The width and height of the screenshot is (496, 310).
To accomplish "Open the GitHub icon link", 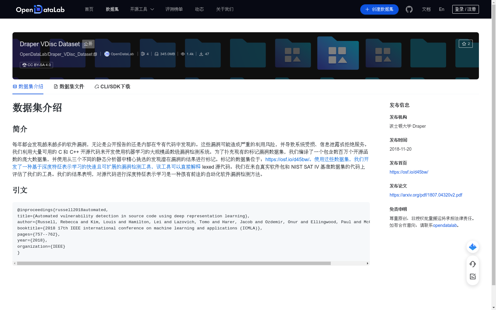I will (409, 9).
